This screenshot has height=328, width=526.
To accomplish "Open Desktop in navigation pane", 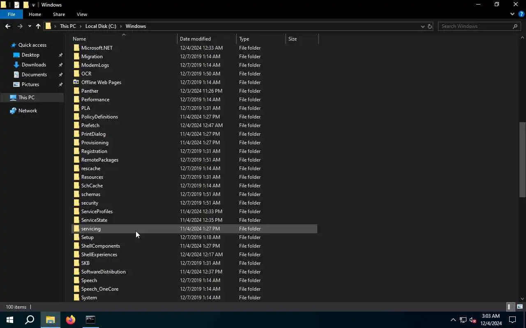I will (30, 55).
